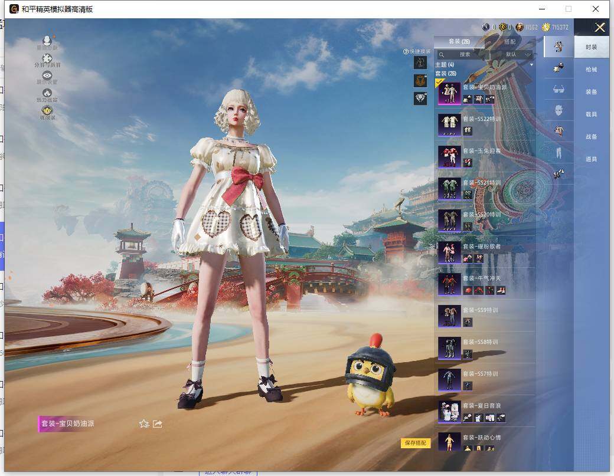The width and height of the screenshot is (614, 476).
Task: Click the 保存搭配 save outfit button
Action: point(416,443)
